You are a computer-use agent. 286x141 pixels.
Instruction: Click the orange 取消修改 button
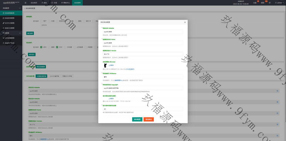click(149, 119)
